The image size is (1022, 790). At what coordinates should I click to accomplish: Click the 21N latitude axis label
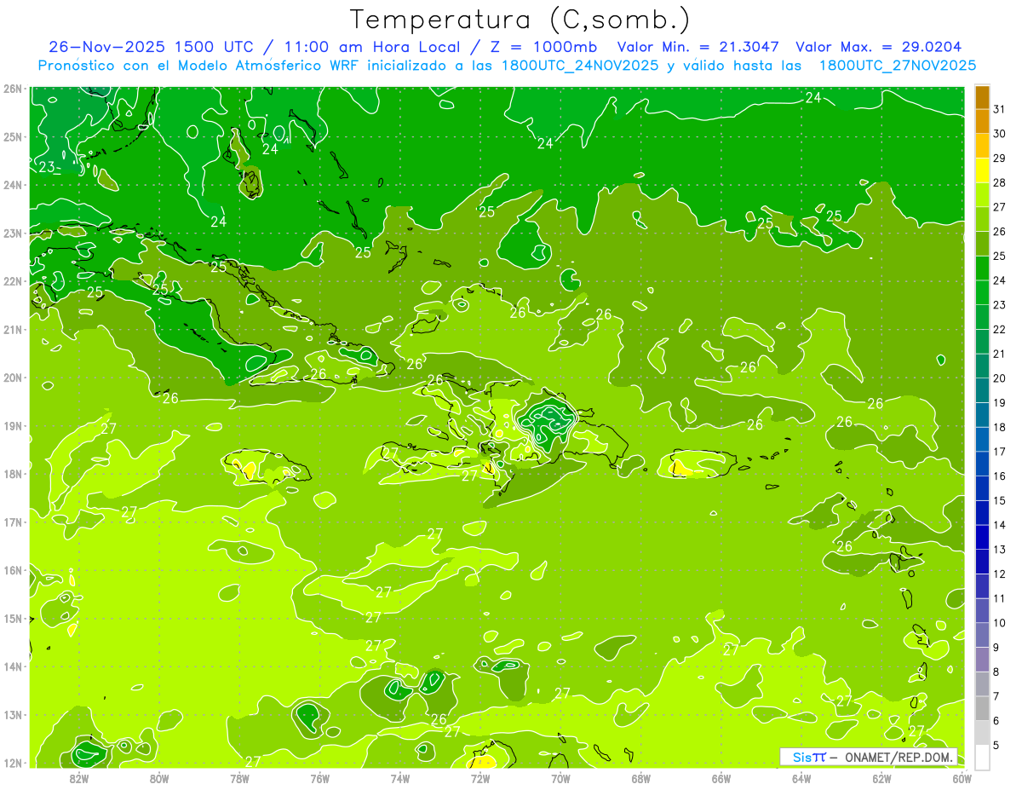point(12,329)
